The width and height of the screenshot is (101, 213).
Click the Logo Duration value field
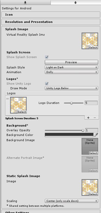click(91, 103)
